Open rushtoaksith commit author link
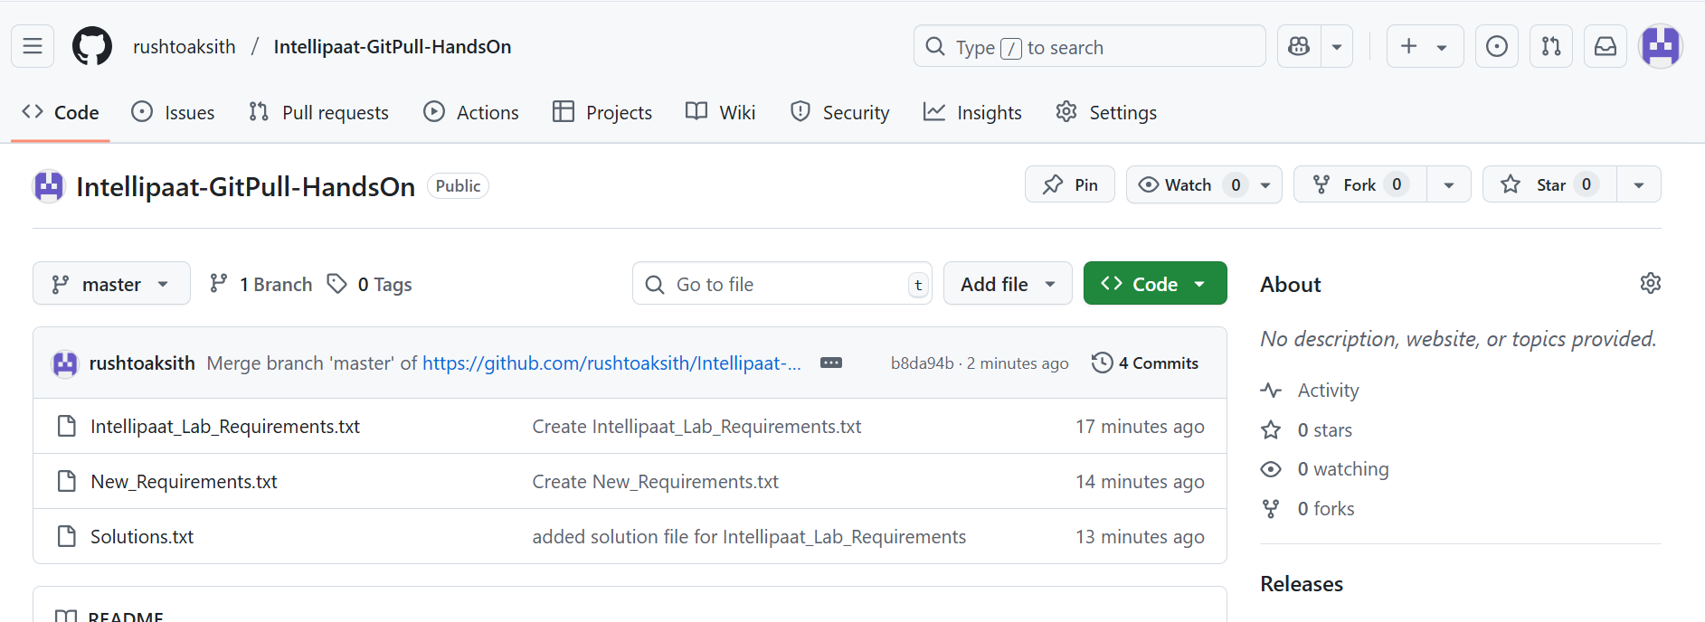 click(x=142, y=363)
